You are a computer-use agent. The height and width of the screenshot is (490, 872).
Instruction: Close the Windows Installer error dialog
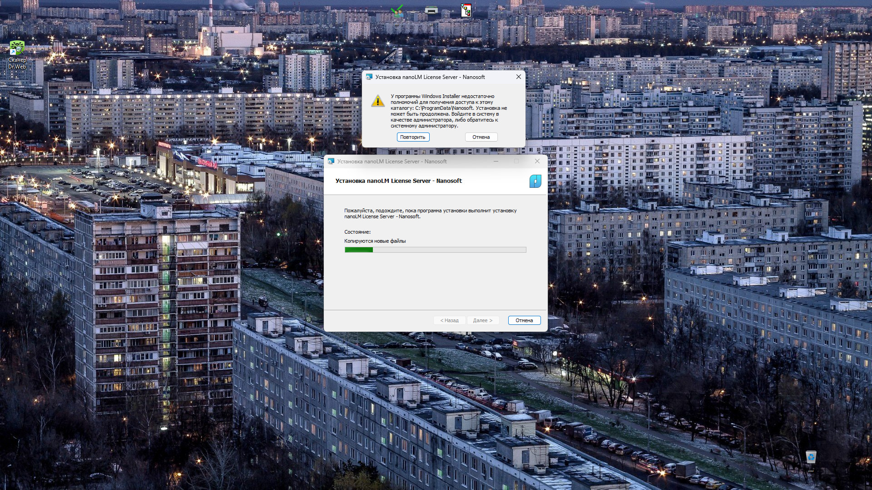(518, 77)
